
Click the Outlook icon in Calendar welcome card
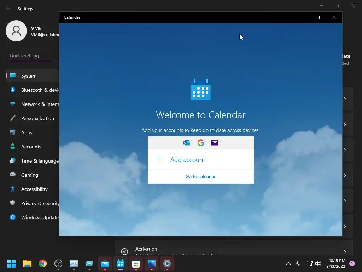tap(187, 143)
